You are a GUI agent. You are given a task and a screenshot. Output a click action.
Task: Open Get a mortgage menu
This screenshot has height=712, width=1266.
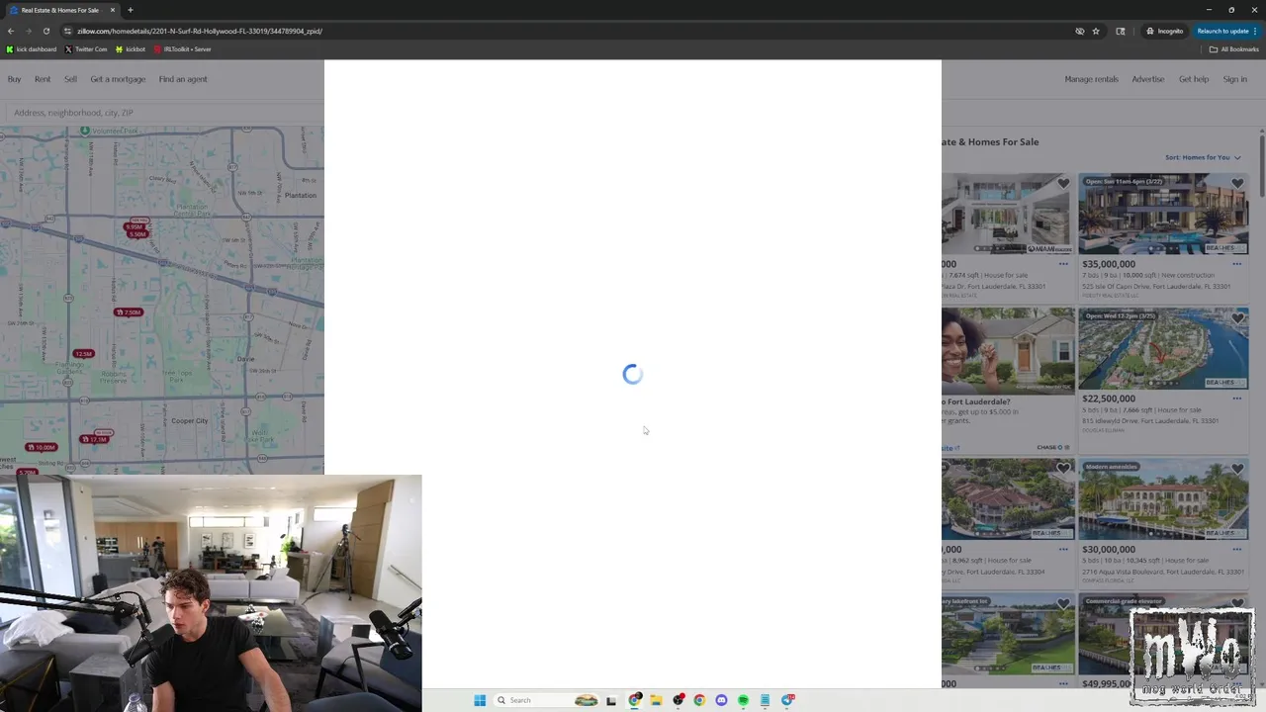coord(118,79)
